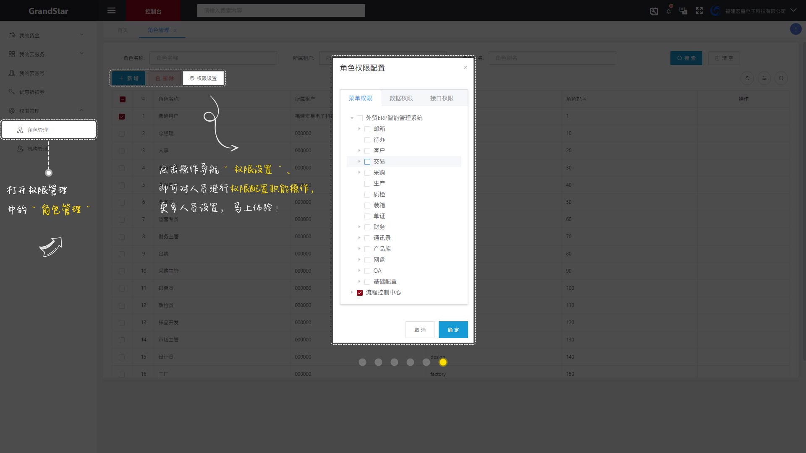Go to the first guide step dot

[363, 362]
